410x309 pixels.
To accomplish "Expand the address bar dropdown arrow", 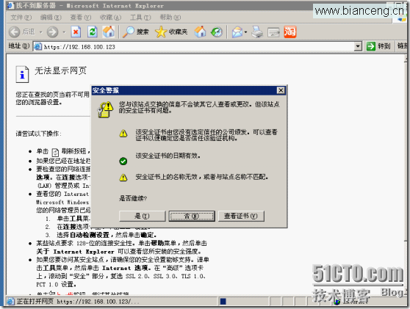I will pyautogui.click(x=358, y=46).
